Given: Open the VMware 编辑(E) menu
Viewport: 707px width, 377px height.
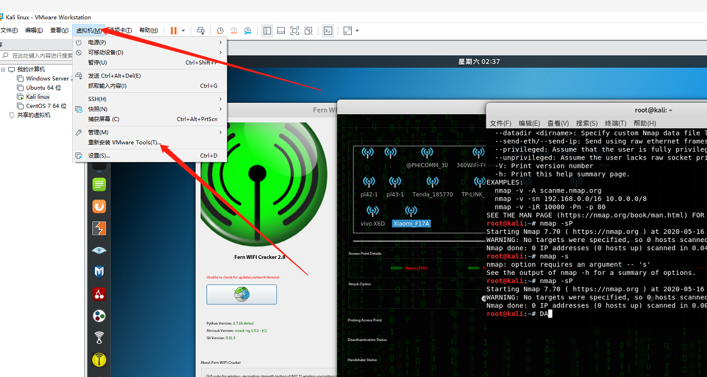Looking at the screenshot, I should point(34,30).
